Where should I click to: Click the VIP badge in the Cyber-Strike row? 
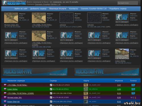[133, 89]
